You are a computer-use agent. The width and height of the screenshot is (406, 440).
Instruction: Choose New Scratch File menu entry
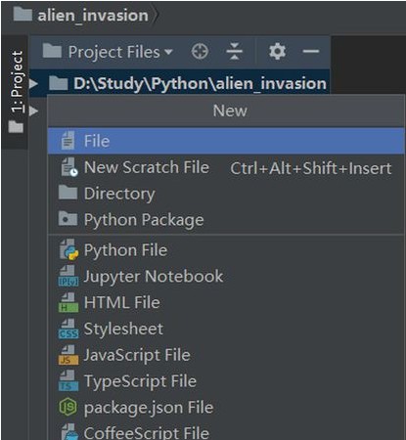pyautogui.click(x=226, y=167)
